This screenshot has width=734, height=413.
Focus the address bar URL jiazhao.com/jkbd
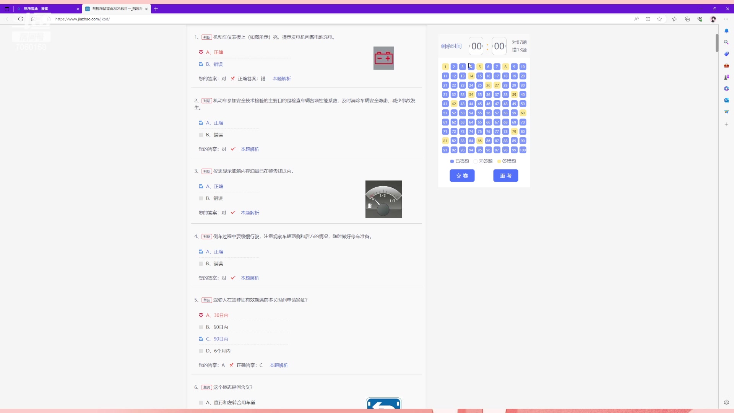coord(82,19)
